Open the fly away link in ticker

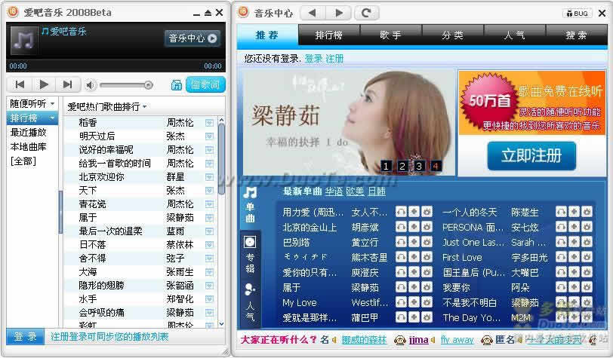(457, 340)
